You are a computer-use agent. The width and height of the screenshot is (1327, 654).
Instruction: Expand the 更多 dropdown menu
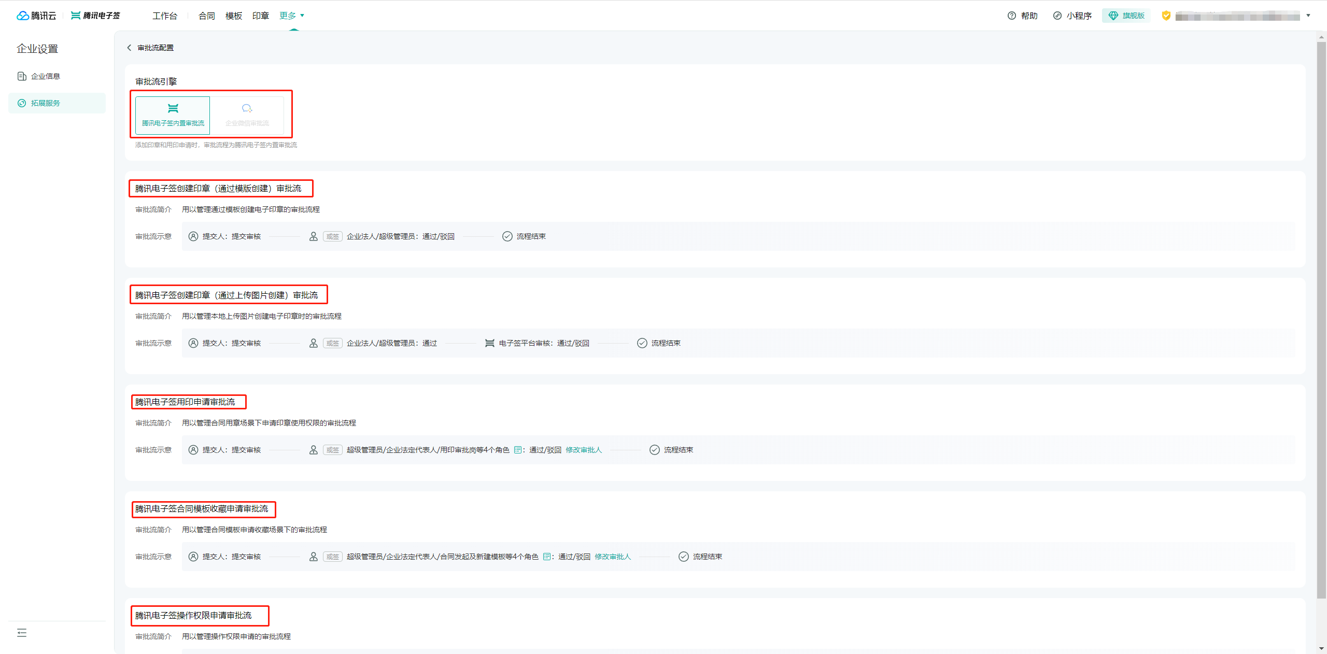[x=292, y=16]
